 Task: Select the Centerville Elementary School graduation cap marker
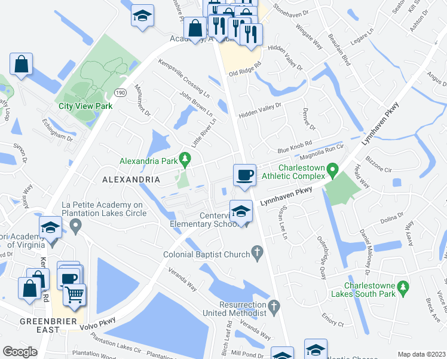(241, 212)
